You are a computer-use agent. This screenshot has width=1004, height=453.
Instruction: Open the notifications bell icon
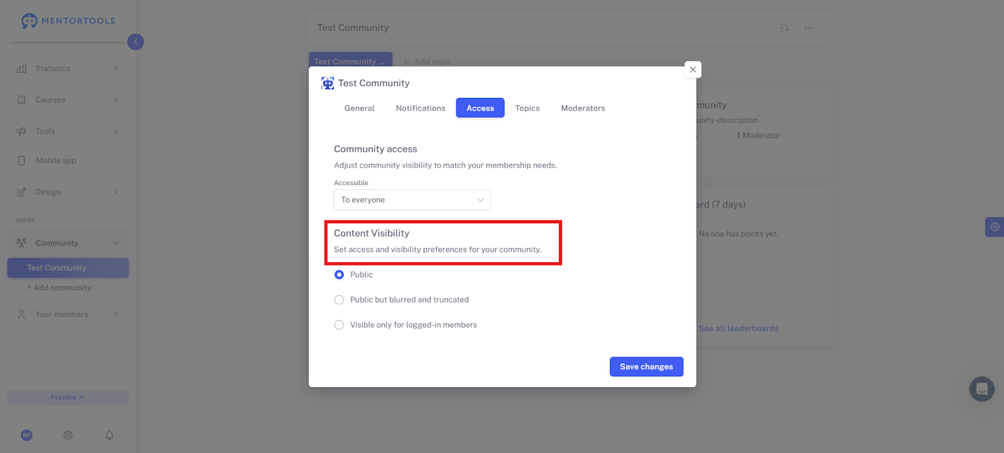pyautogui.click(x=109, y=435)
